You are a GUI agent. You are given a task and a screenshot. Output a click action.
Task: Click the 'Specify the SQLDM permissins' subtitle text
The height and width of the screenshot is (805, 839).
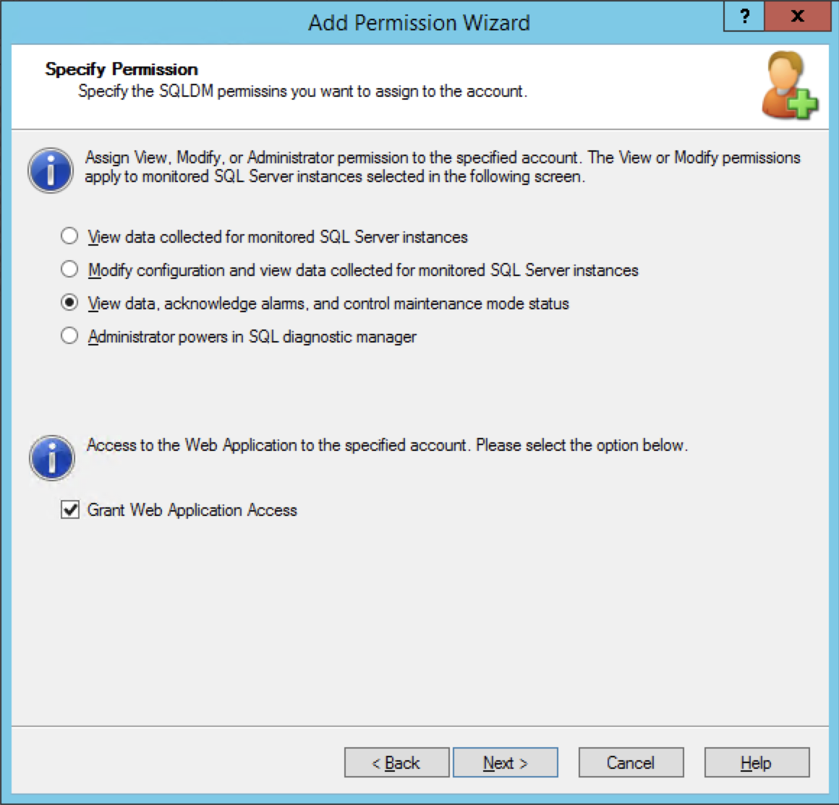302,92
